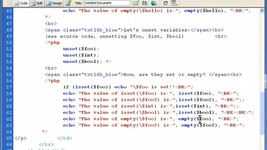Open the File Management arrows menu
Screen dimensions: 267x150
coord(145,3)
